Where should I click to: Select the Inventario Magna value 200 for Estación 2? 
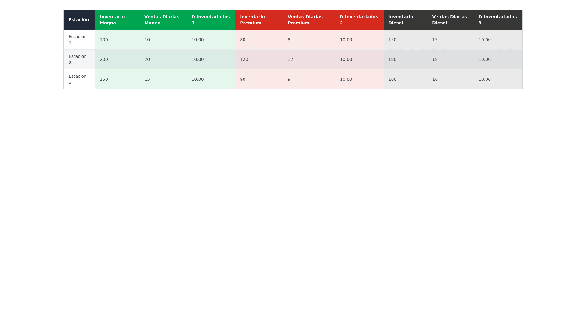104,59
